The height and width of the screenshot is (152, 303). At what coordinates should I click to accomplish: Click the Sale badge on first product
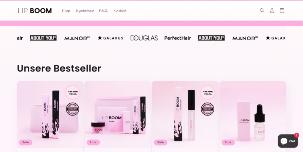click(26, 142)
